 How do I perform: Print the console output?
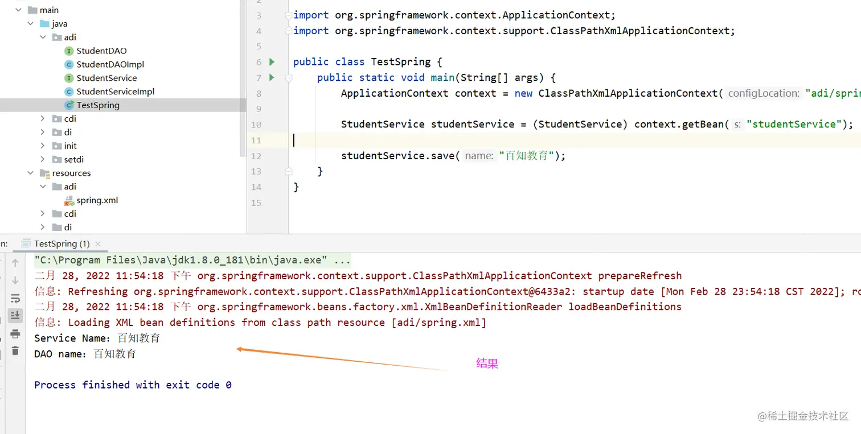click(x=15, y=333)
